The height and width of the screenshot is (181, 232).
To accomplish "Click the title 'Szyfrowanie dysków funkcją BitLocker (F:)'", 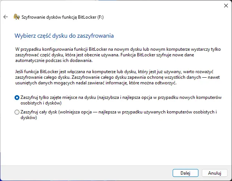I will (x=63, y=17).
